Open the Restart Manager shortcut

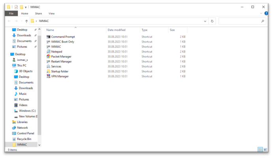pos(61,62)
